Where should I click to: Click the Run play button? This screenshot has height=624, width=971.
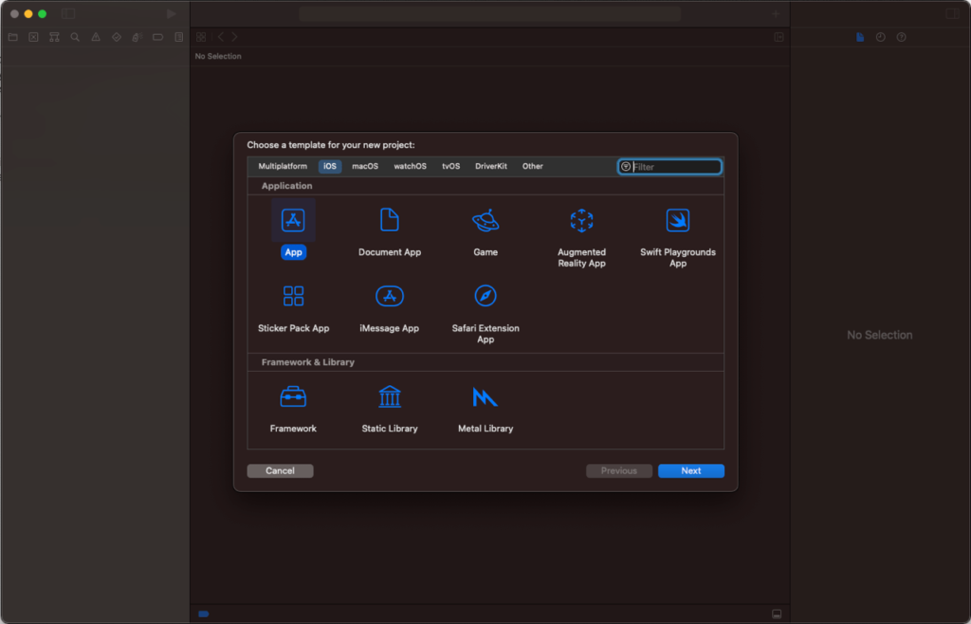click(x=172, y=13)
